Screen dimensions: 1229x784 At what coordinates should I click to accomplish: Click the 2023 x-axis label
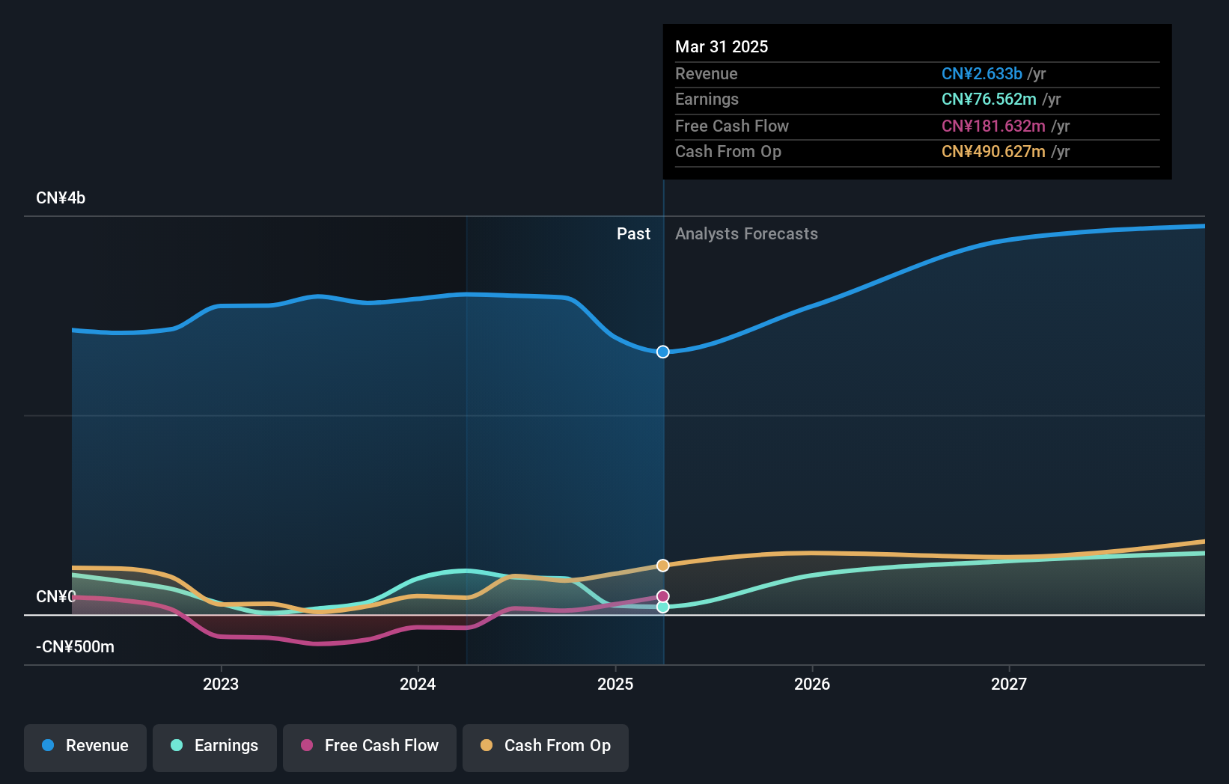click(x=221, y=684)
